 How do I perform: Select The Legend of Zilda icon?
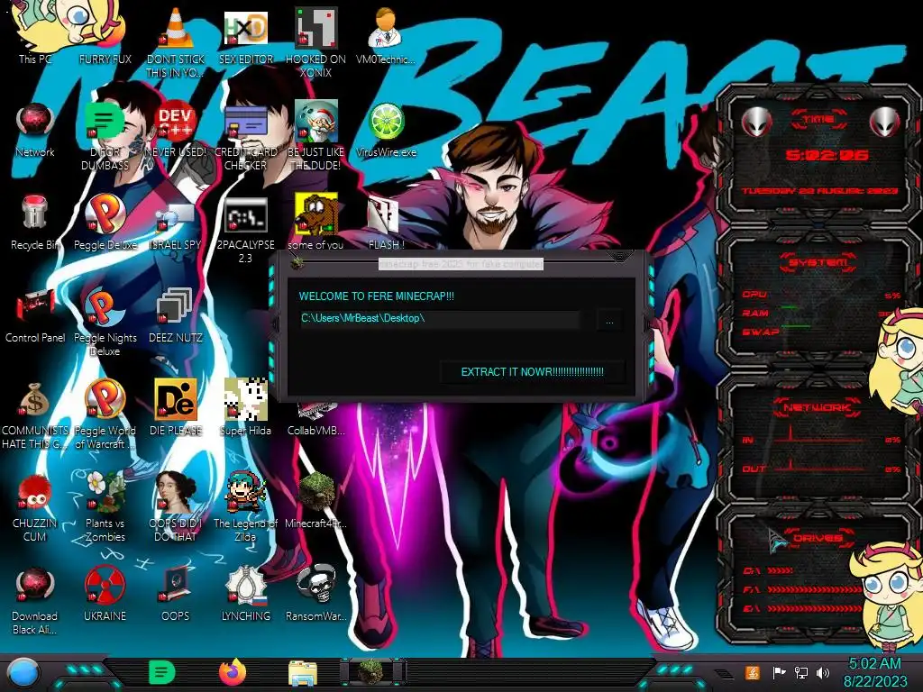coord(245,508)
